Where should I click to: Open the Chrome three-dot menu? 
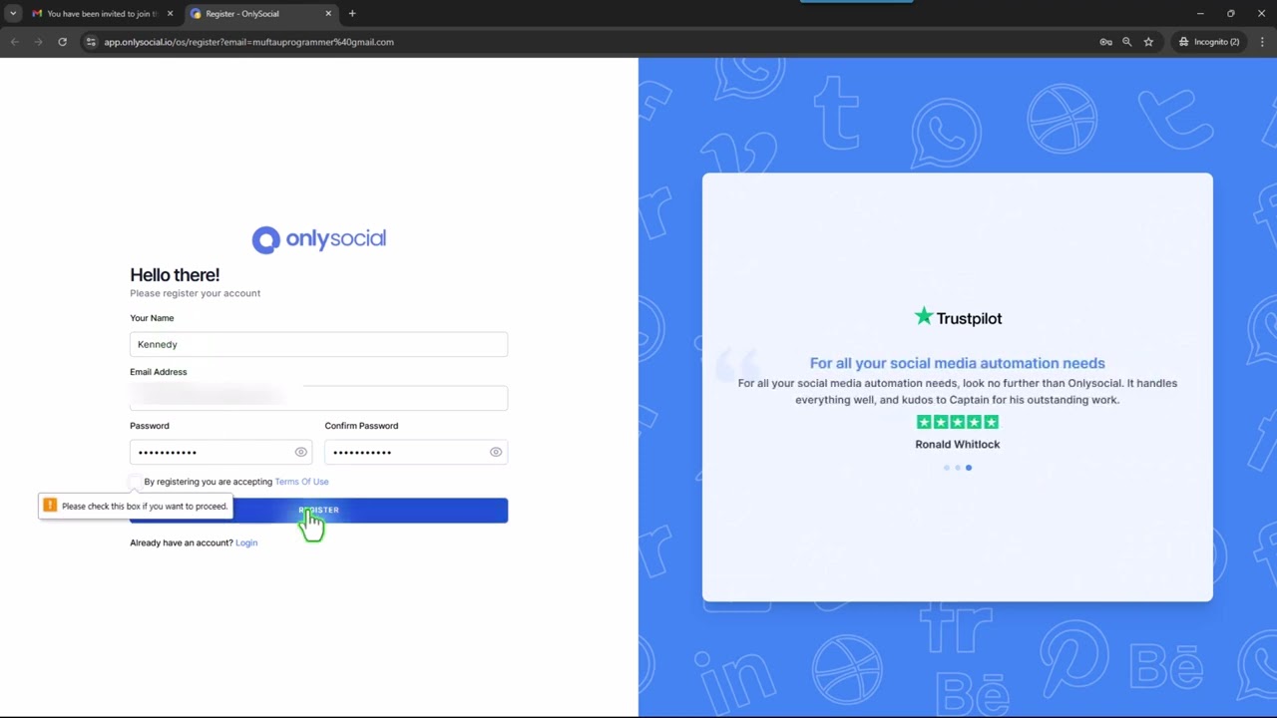pos(1262,42)
